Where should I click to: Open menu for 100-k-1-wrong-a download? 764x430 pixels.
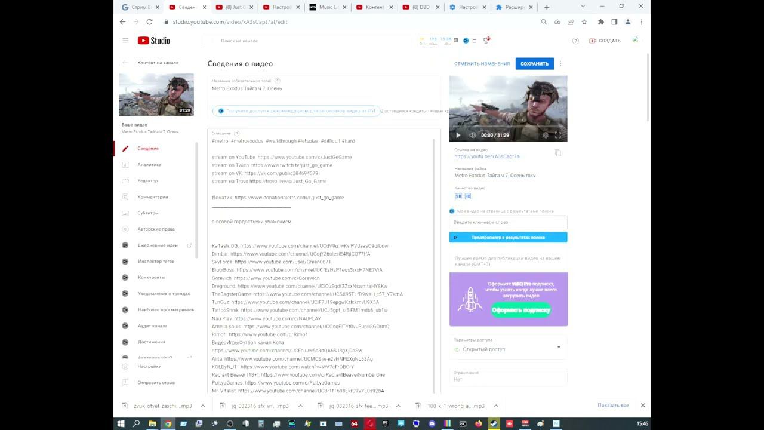point(497,406)
